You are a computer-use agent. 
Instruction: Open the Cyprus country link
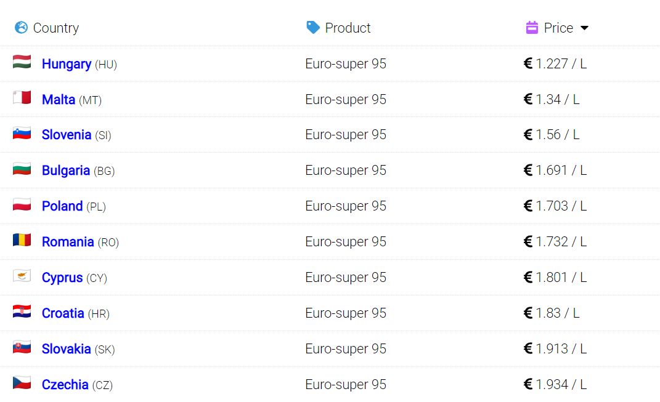(x=62, y=278)
